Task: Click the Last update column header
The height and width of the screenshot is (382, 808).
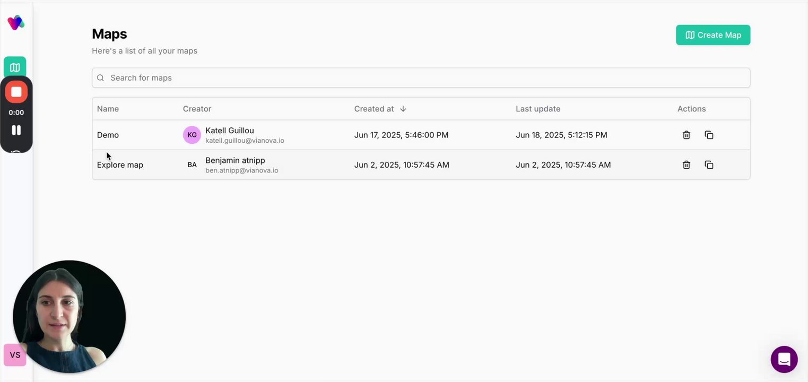Action: tap(538, 109)
